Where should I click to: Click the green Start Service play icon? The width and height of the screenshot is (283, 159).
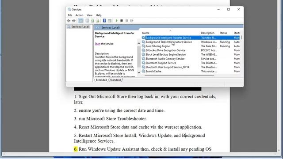click(117, 21)
